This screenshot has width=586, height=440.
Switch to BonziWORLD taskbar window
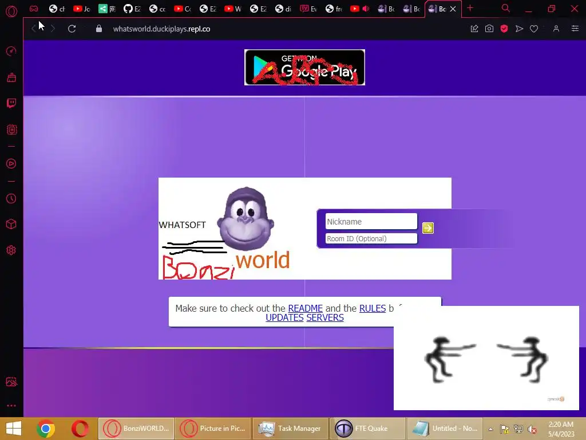point(136,429)
